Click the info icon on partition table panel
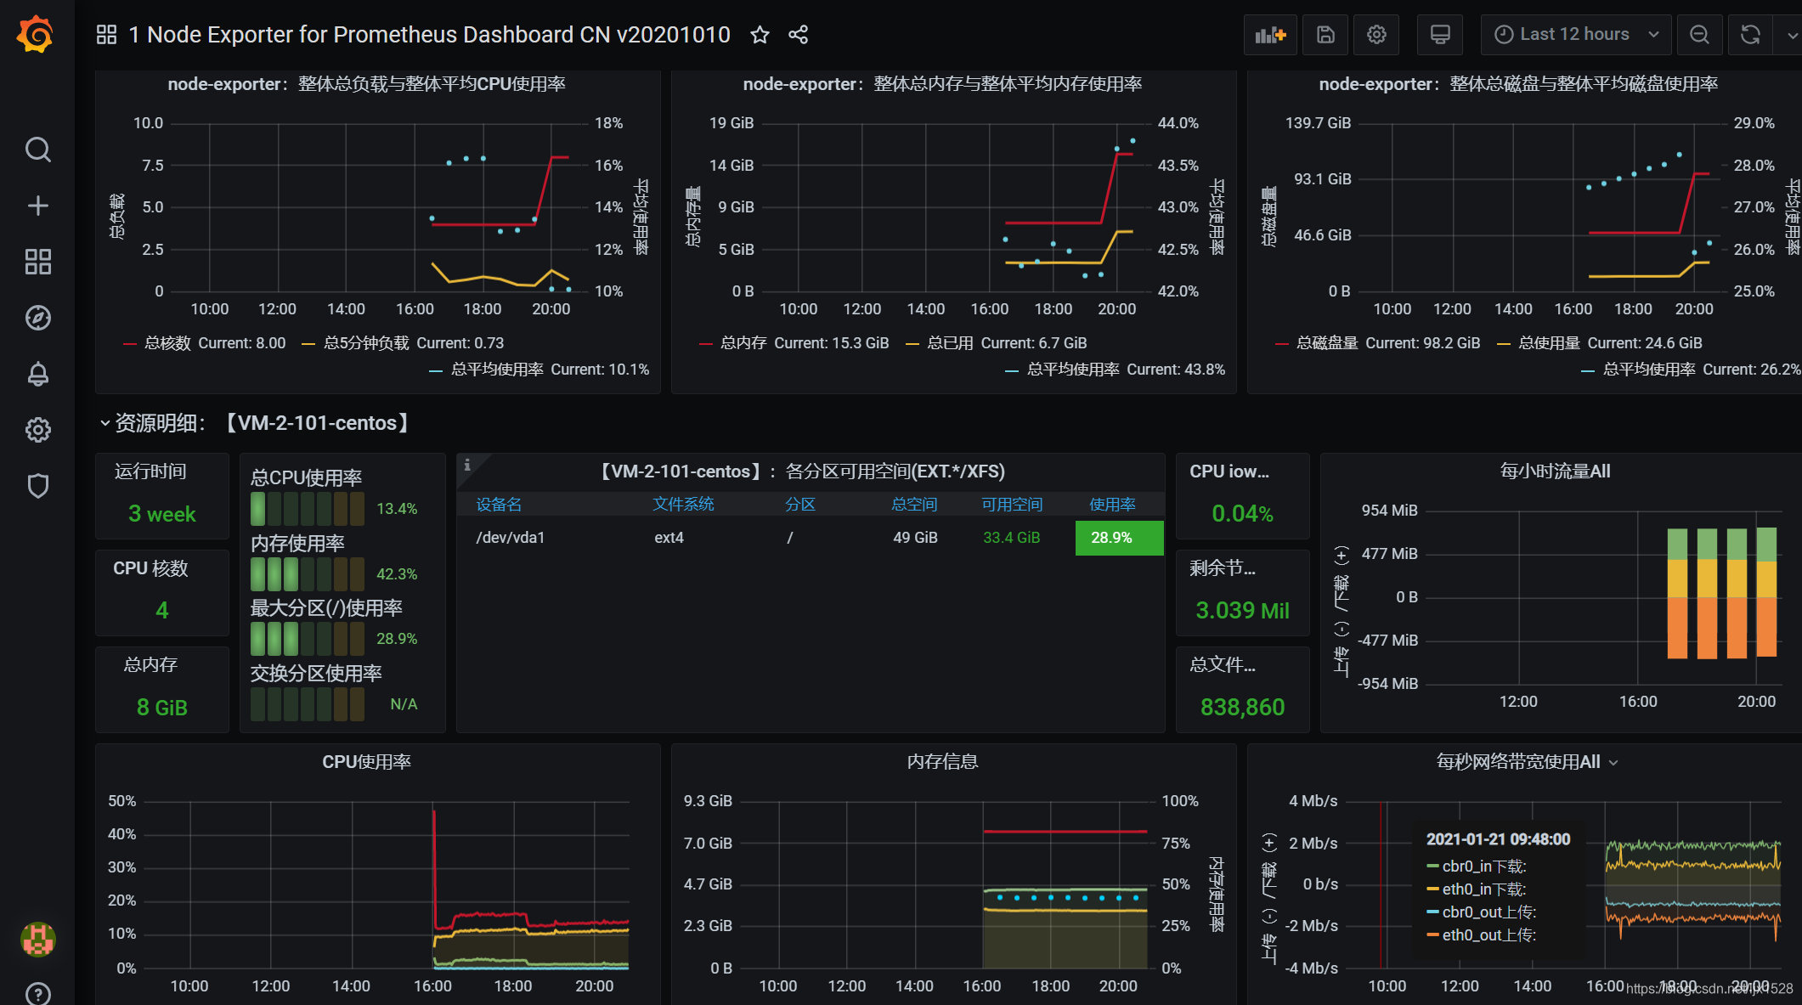The height and width of the screenshot is (1005, 1802). [467, 465]
